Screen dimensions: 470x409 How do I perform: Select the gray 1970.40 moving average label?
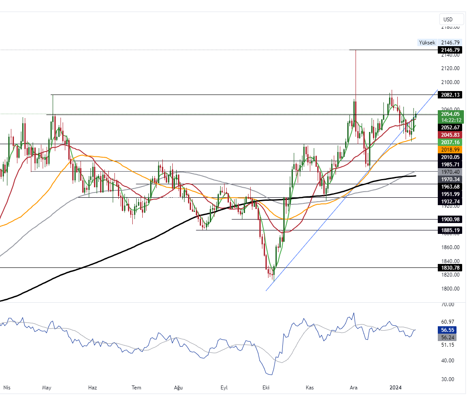pos(450,172)
